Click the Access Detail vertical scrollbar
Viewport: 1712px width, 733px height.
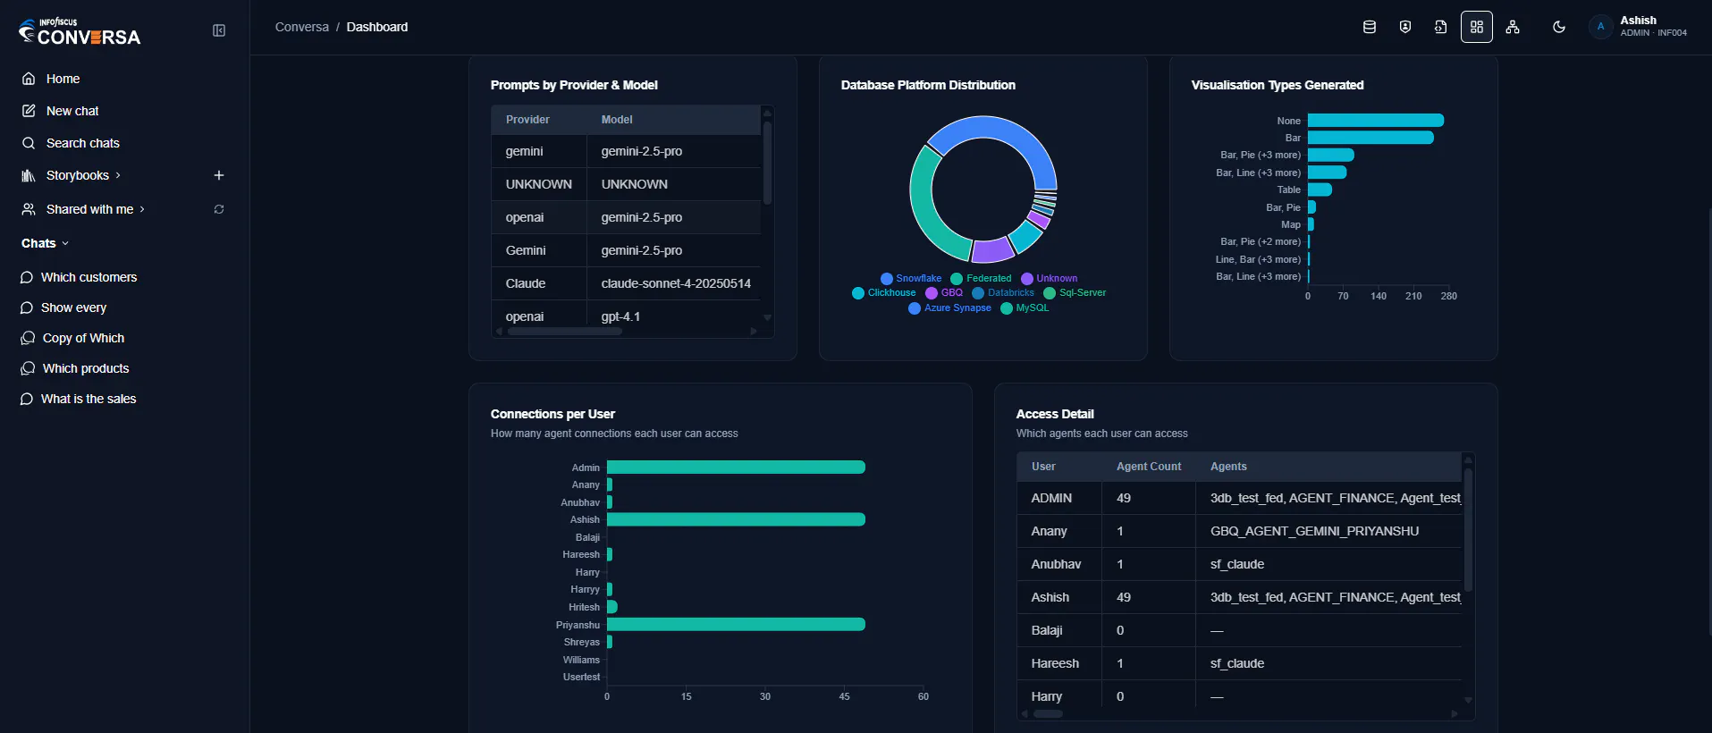click(1468, 529)
